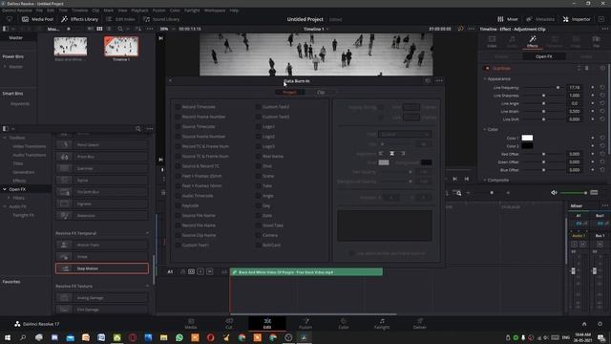Screen dimensions: 611x344
Task: Open the Fusion menu in menu bar
Action: click(x=159, y=11)
